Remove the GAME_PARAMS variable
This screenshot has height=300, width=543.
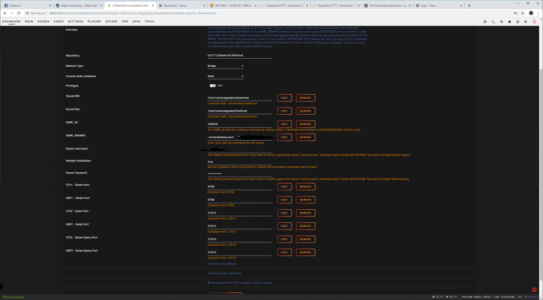305,137
